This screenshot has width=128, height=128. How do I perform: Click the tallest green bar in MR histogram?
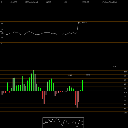click(x=33, y=81)
